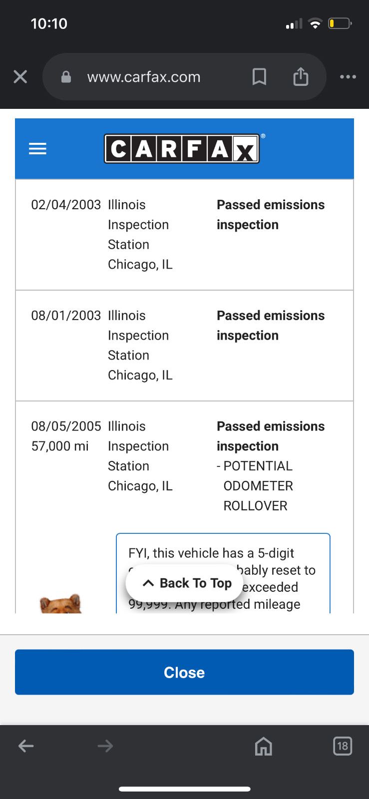The width and height of the screenshot is (369, 799).
Task: Click the blue Close button
Action: coord(184,672)
